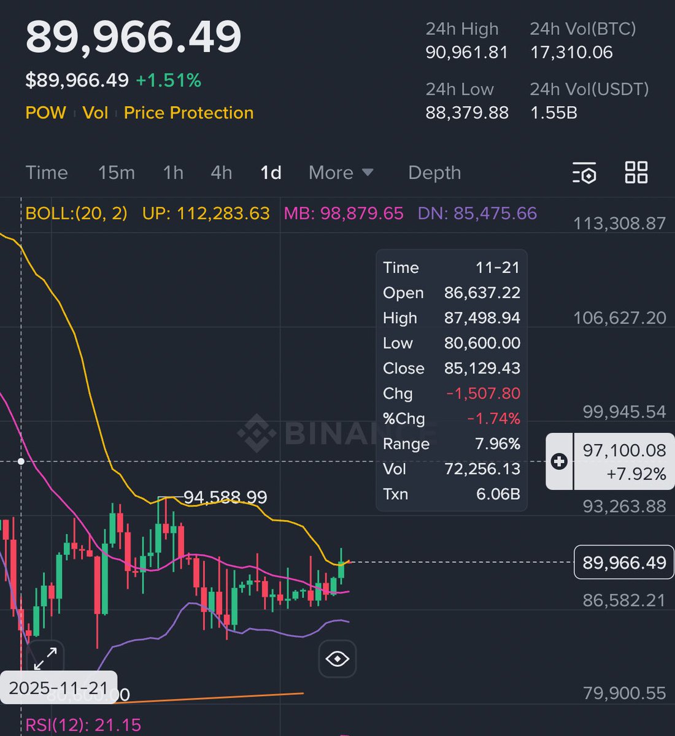The image size is (675, 736).
Task: Tap the 24h High value 90,961.81
Action: click(467, 53)
